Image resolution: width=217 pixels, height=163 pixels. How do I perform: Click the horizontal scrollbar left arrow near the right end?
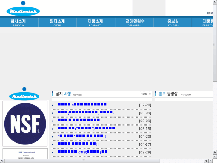click(x=206, y=161)
